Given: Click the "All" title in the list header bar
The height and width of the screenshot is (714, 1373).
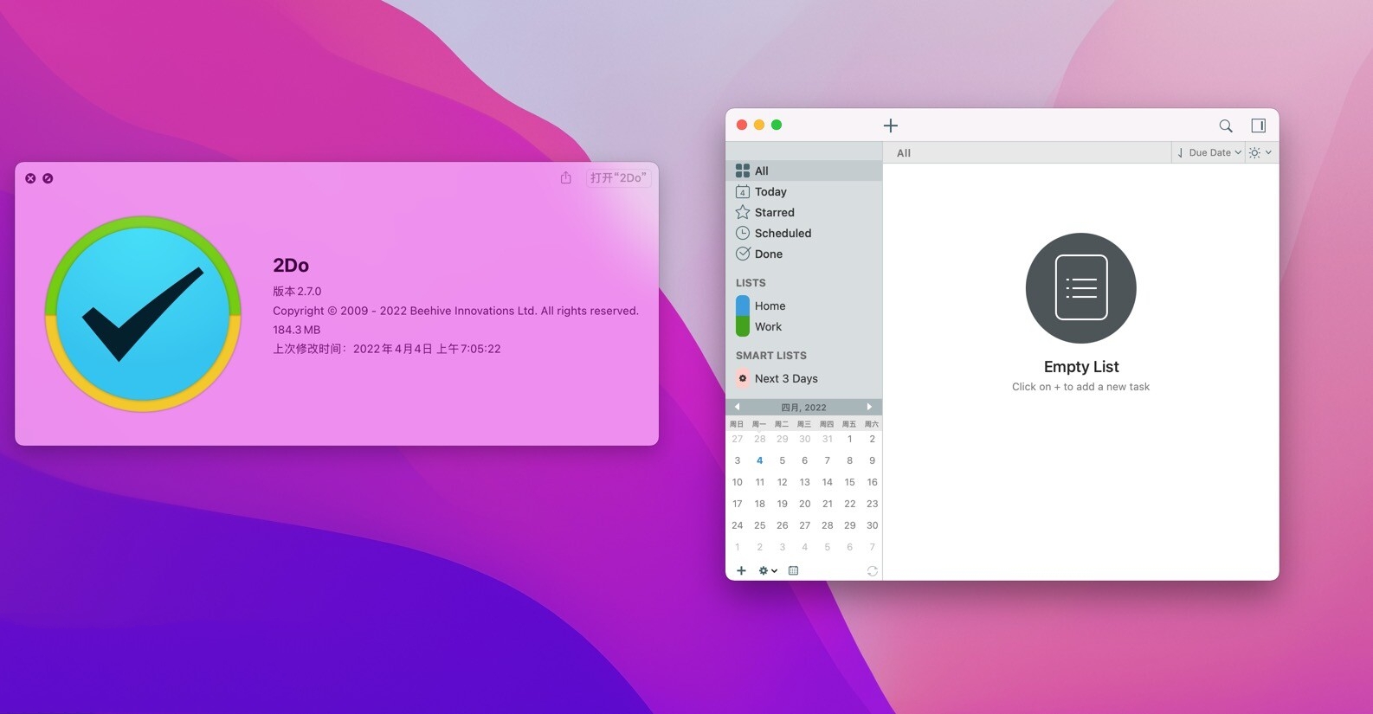Looking at the screenshot, I should 904,153.
